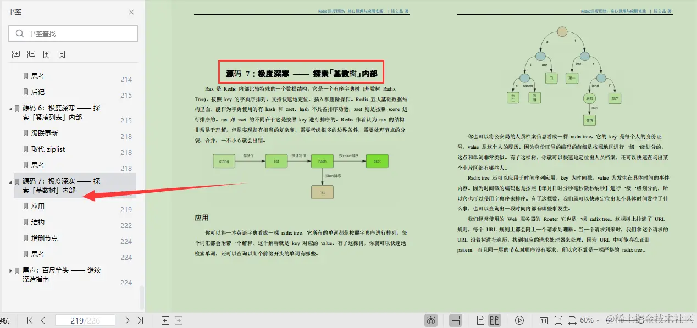This screenshot has width=697, height=328.
Task: Start auto-scroll playback
Action: [x=519, y=320]
